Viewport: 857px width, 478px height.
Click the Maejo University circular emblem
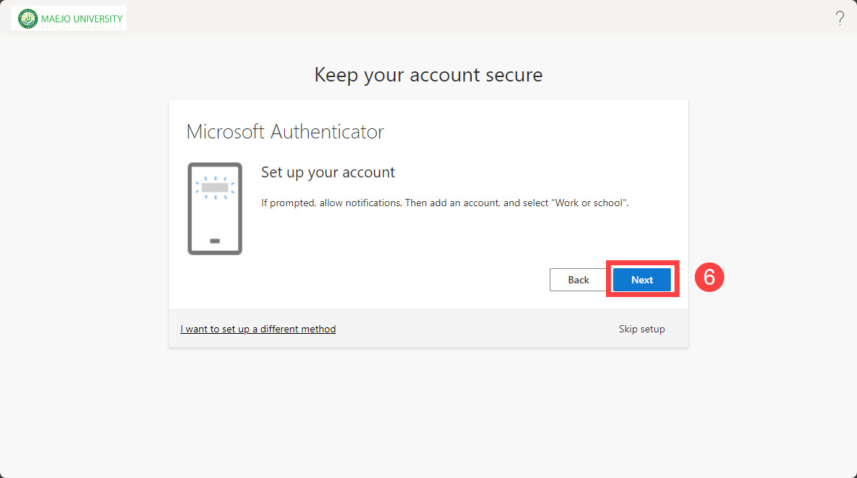pyautogui.click(x=28, y=19)
